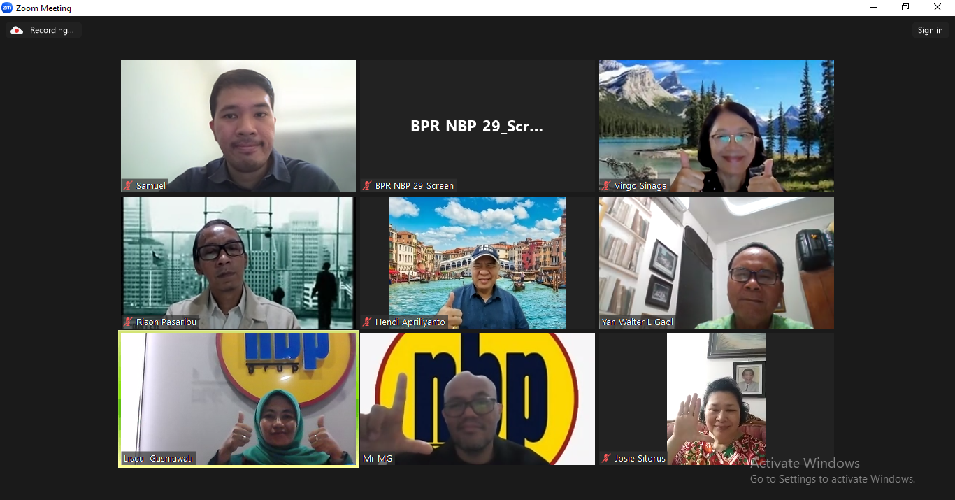Click the mic-off icon beside Virgo Sinaga's name
The width and height of the screenshot is (955, 500).
point(605,186)
